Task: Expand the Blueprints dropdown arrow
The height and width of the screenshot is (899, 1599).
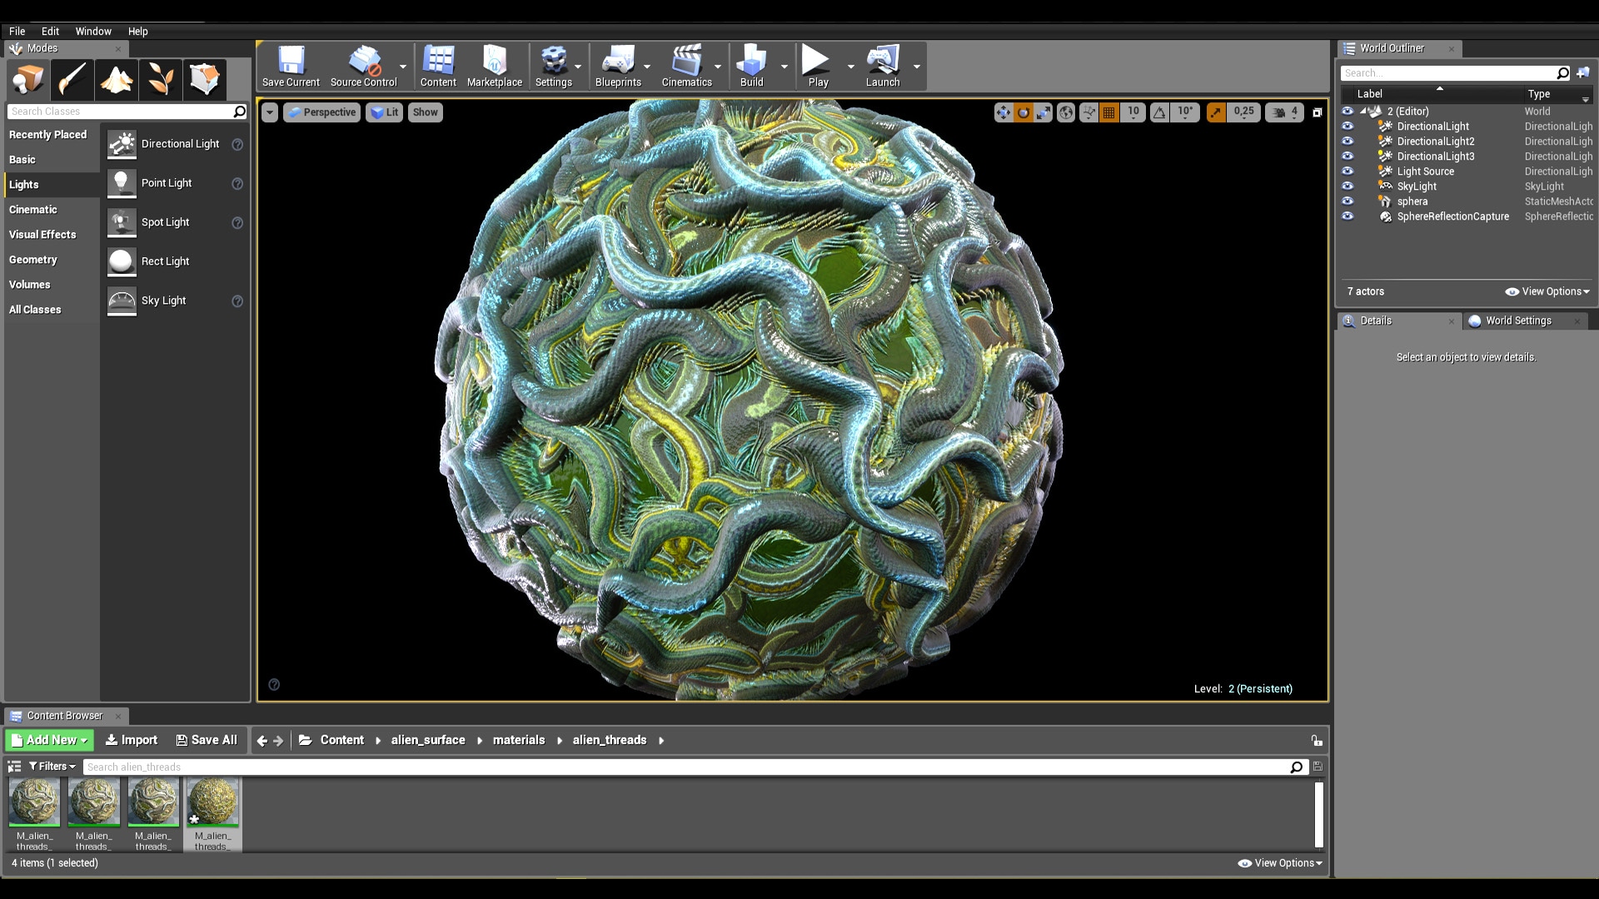Action: [x=647, y=67]
